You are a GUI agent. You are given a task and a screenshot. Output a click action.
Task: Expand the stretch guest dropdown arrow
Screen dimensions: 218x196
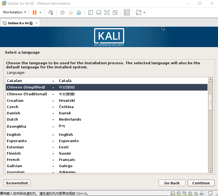pyautogui.click(x=144, y=13)
